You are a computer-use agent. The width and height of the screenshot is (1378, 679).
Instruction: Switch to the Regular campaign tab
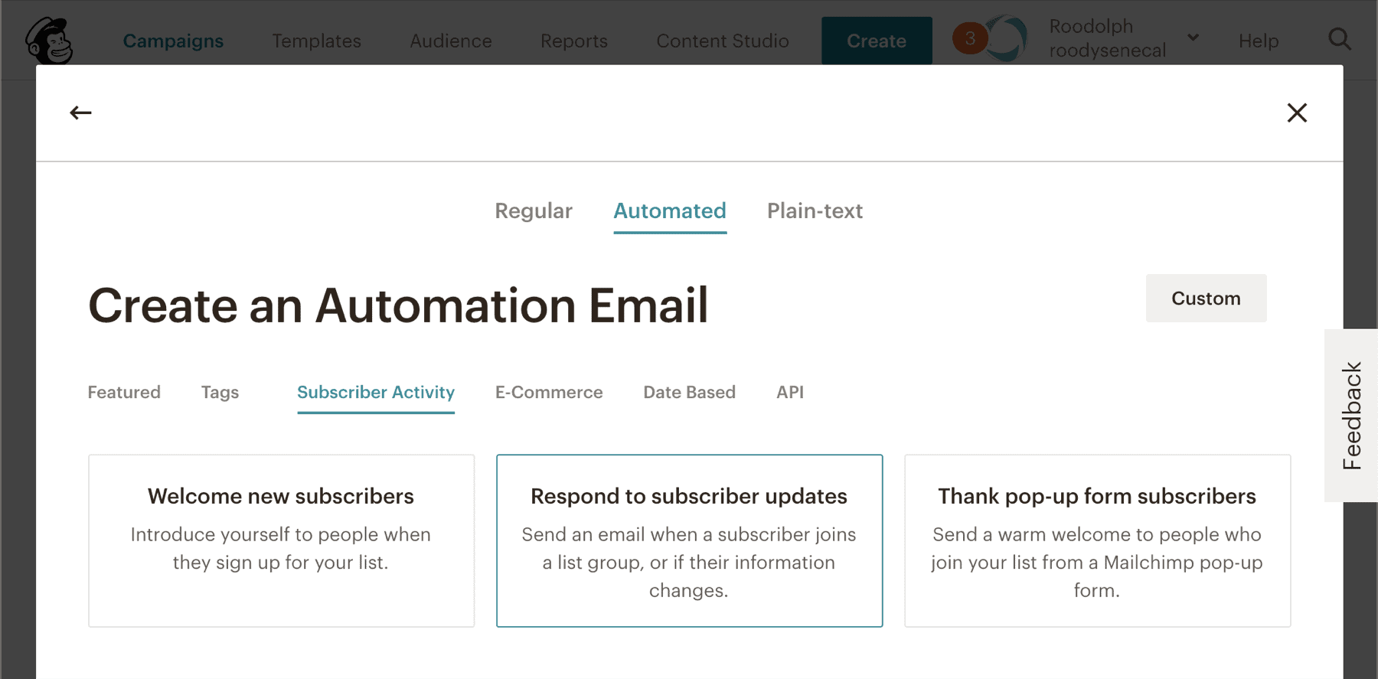tap(534, 211)
